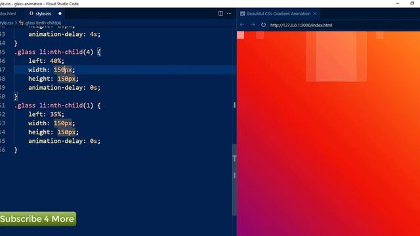Click animation-delay: 0s on line 49
The image size is (420, 236).
coord(64,88)
